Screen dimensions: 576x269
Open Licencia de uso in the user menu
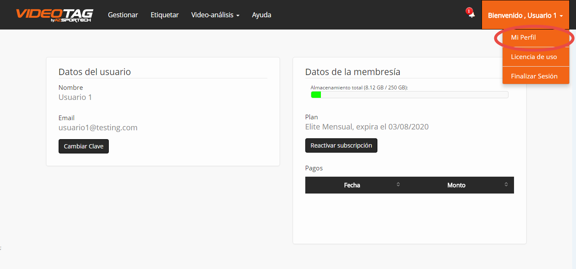[534, 57]
